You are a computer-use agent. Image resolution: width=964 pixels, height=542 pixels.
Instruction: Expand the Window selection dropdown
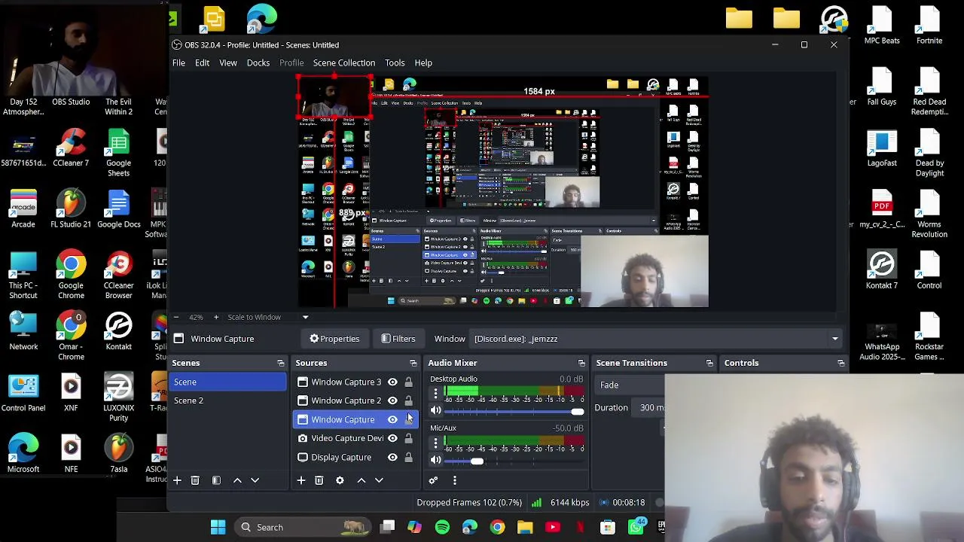pos(834,339)
